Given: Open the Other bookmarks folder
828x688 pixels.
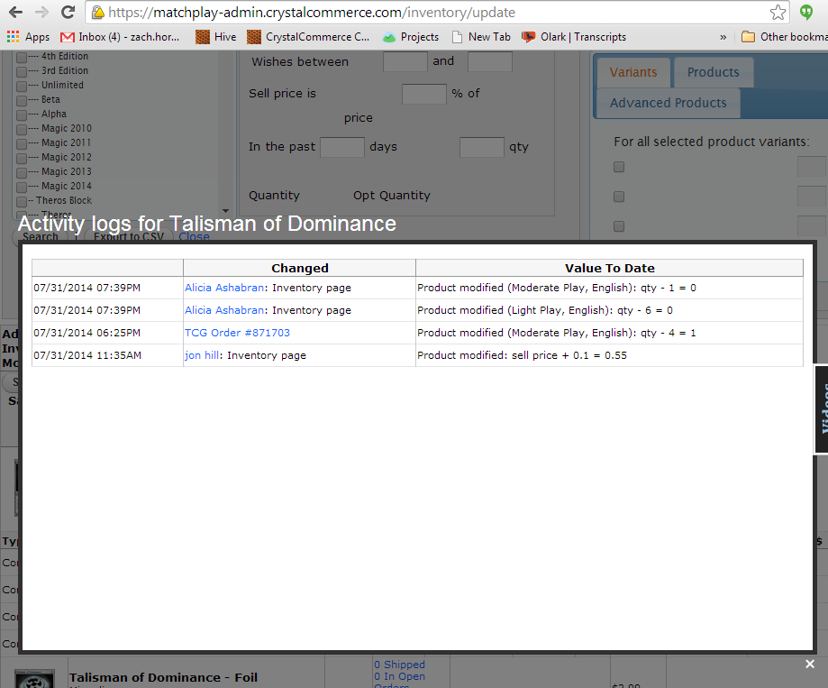Looking at the screenshot, I should (x=784, y=37).
